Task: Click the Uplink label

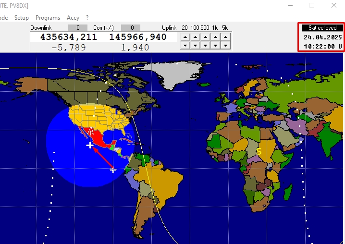Action: pos(169,28)
